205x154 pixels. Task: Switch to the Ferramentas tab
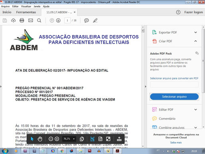coord(26,12)
